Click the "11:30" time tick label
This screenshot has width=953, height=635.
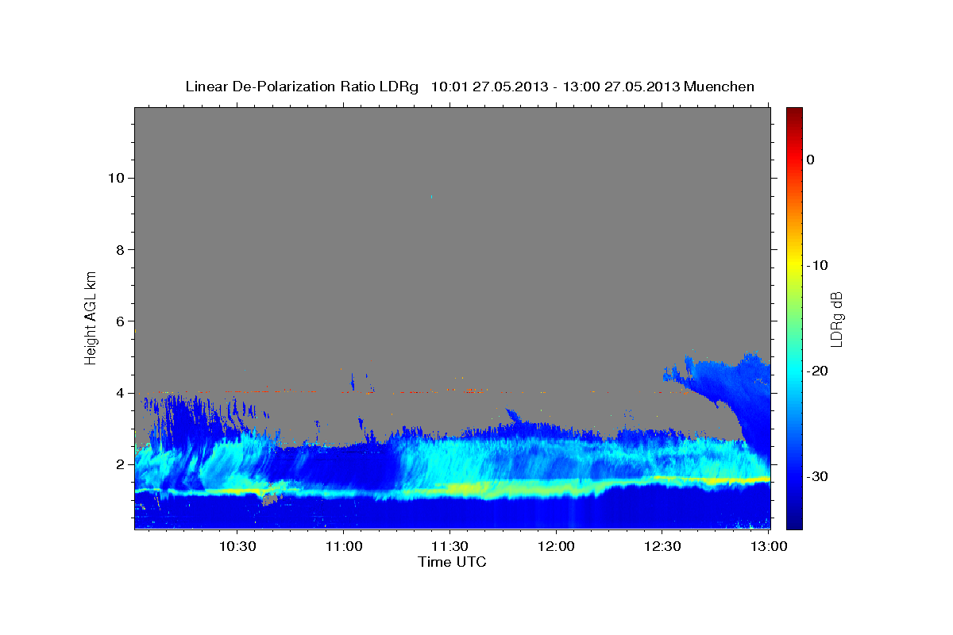[449, 546]
